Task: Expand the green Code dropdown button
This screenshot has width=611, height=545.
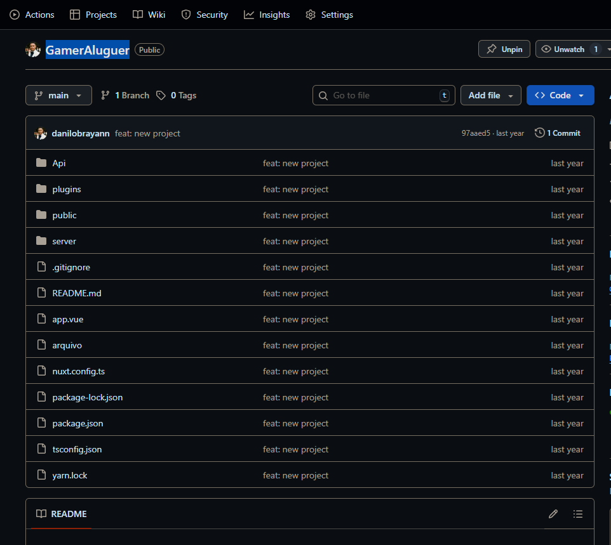Action: click(560, 95)
